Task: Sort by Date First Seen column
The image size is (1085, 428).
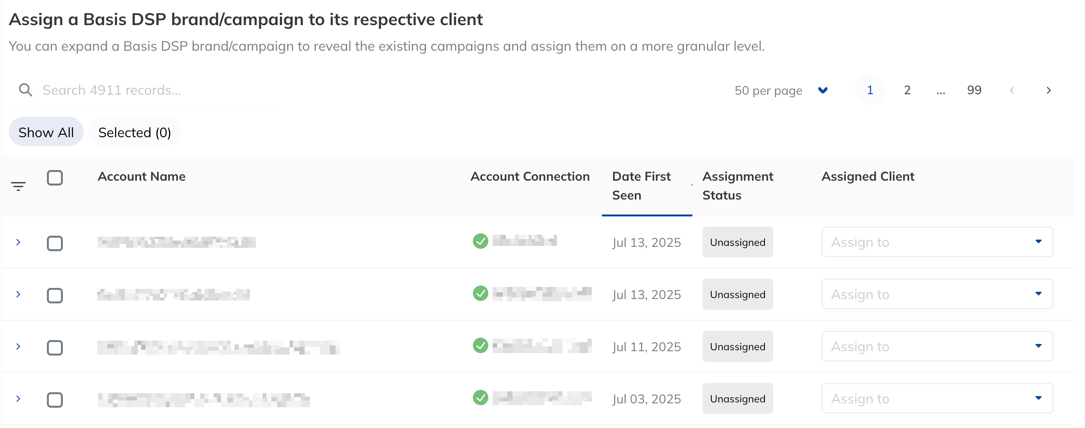Action: click(x=641, y=185)
